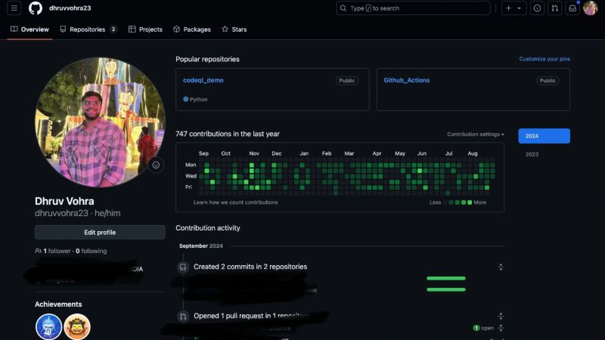Click the second green commit bar
The image size is (605, 340).
coord(446,289)
